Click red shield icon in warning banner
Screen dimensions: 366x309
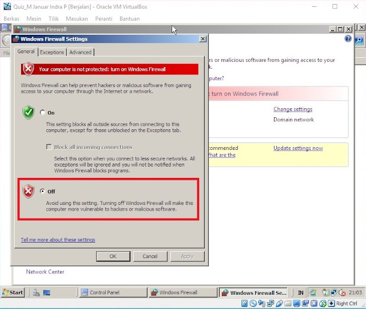(28, 69)
